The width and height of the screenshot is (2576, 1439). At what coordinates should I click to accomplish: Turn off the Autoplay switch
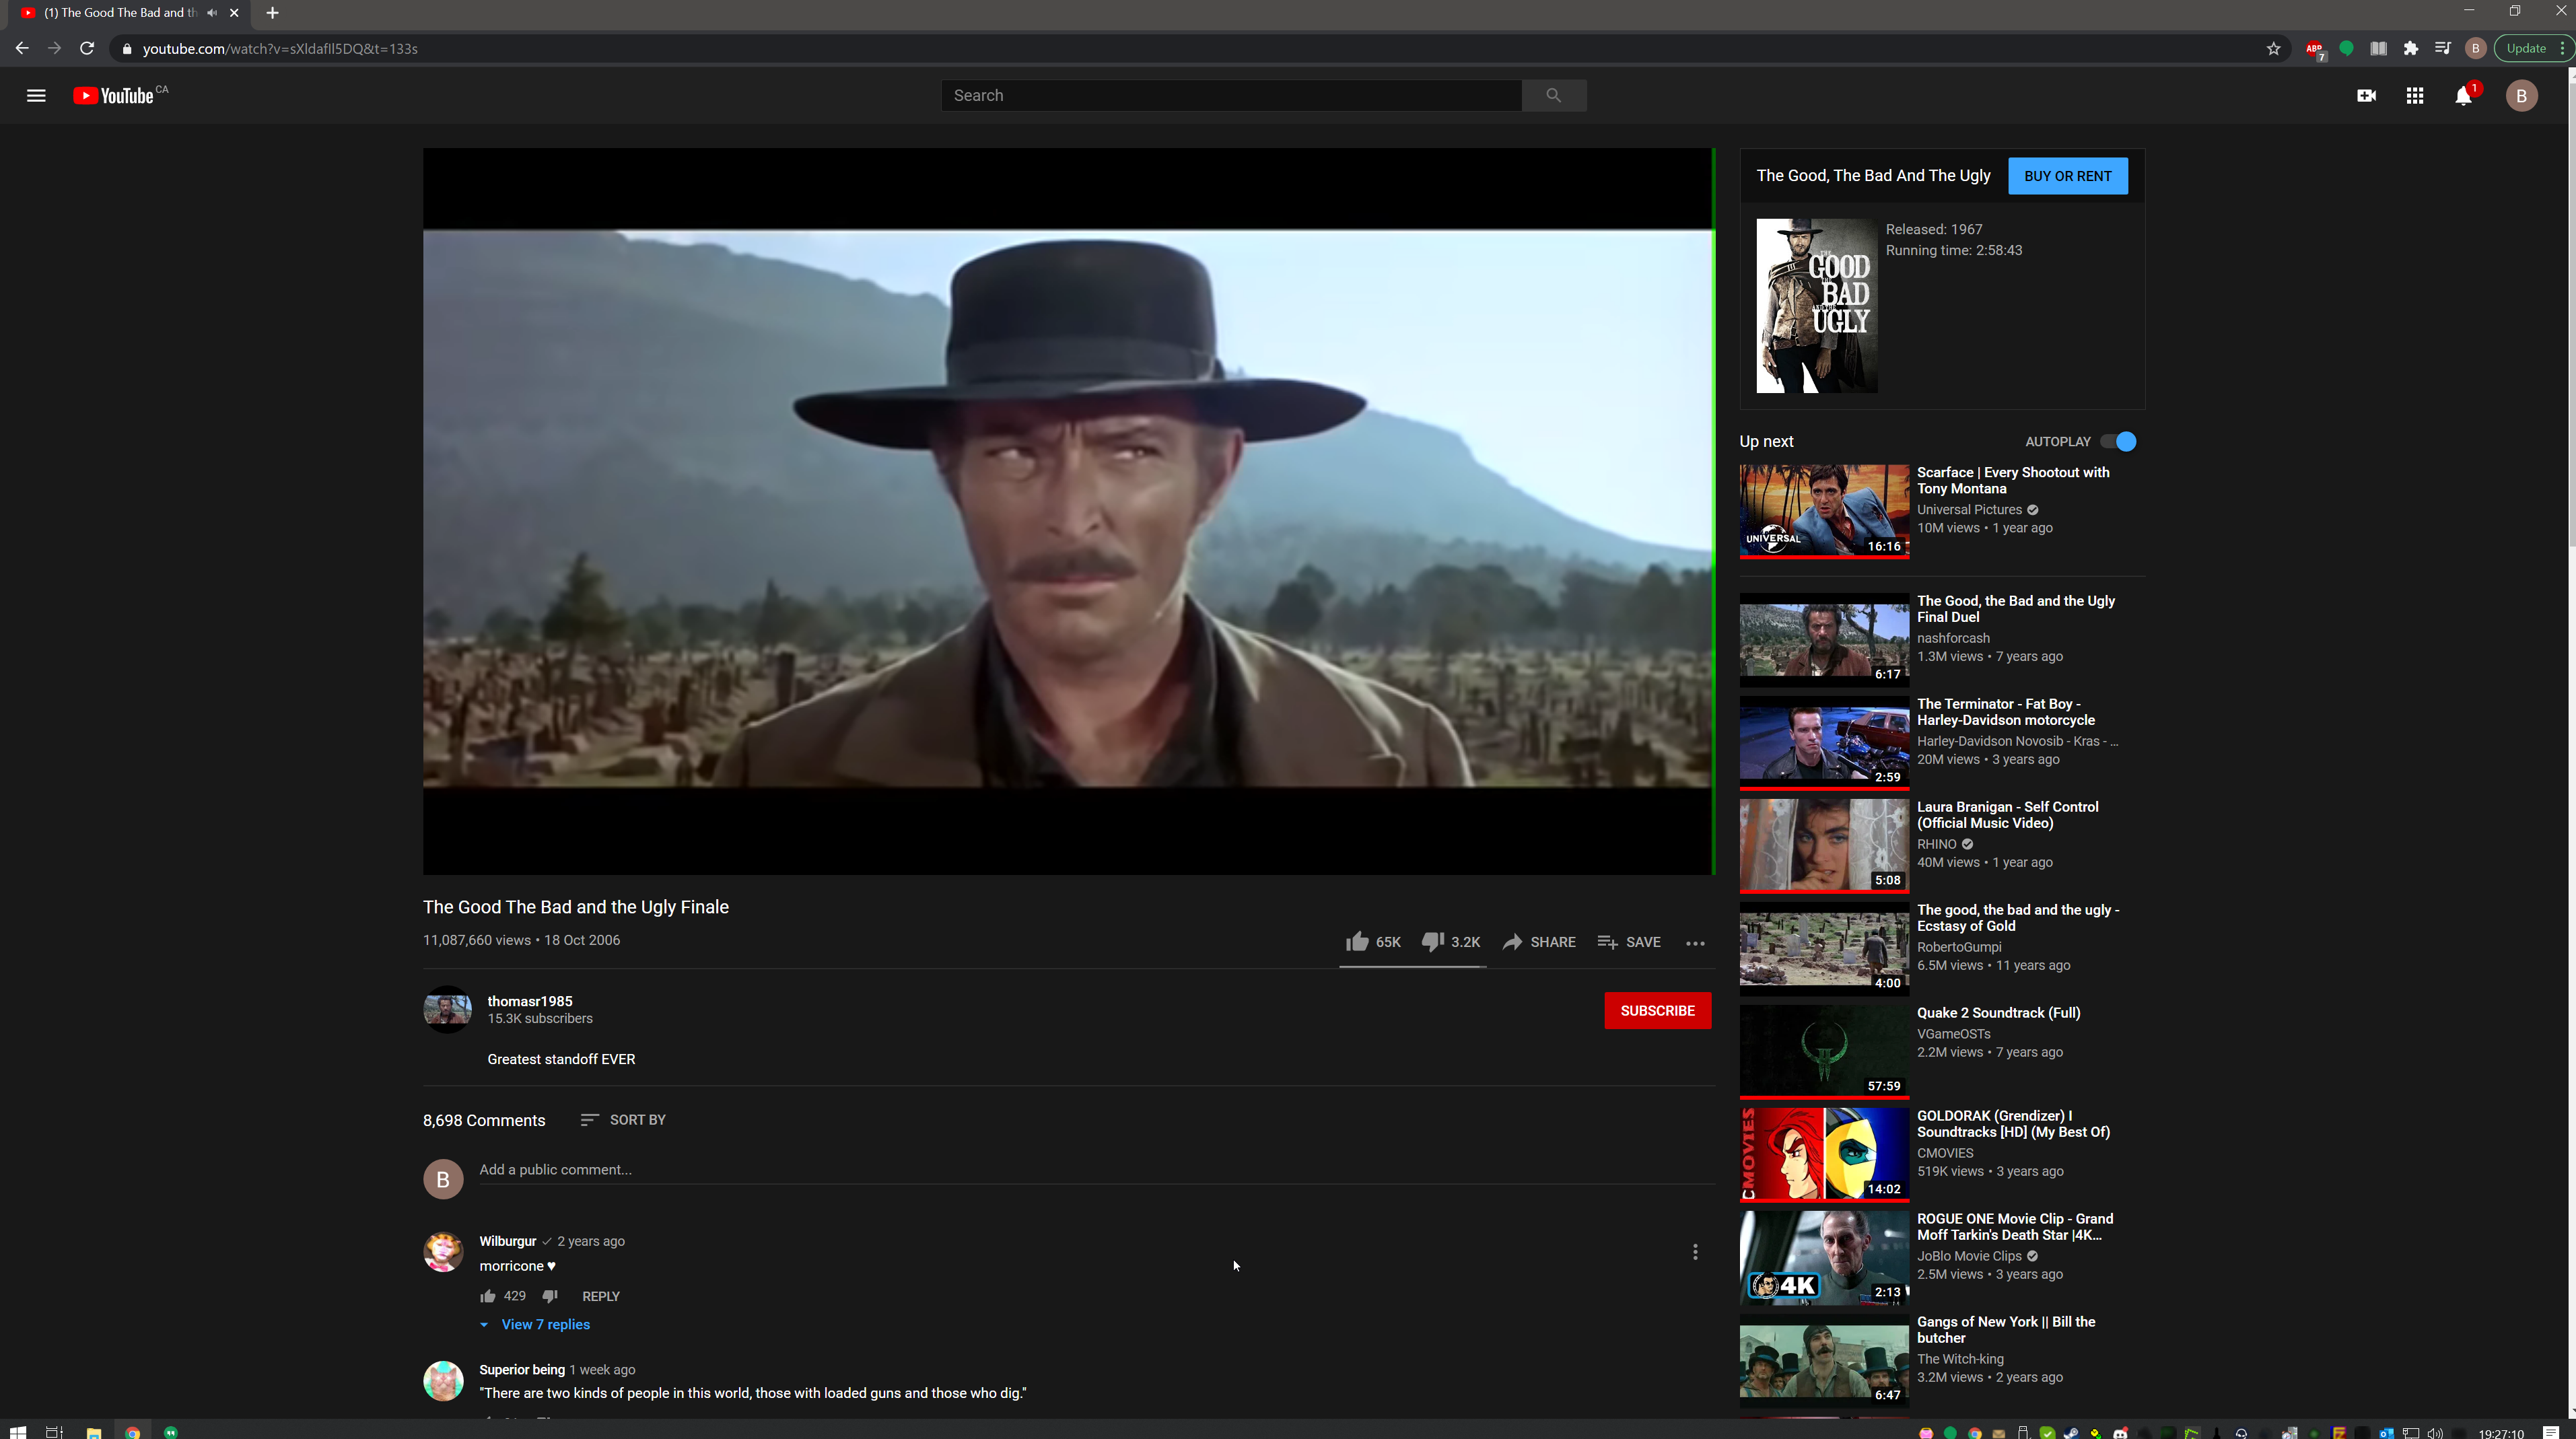click(2118, 441)
